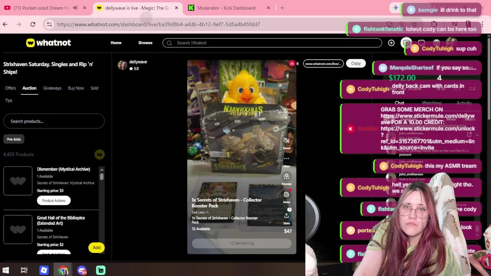Switch to the Watching tab in chat panel
Viewport: 491px width, 276px height.
pos(432,103)
